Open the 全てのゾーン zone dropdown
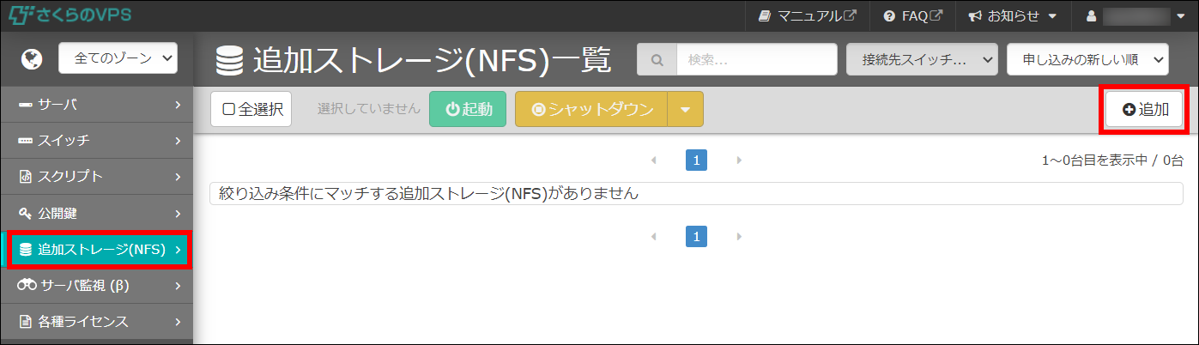This screenshot has height=345, width=1199. [118, 58]
